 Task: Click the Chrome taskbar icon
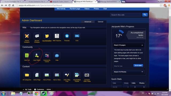point(36,94)
